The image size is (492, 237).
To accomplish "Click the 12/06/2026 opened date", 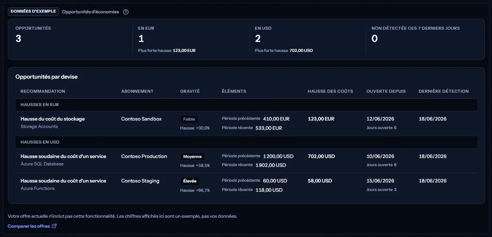I will pyautogui.click(x=380, y=119).
